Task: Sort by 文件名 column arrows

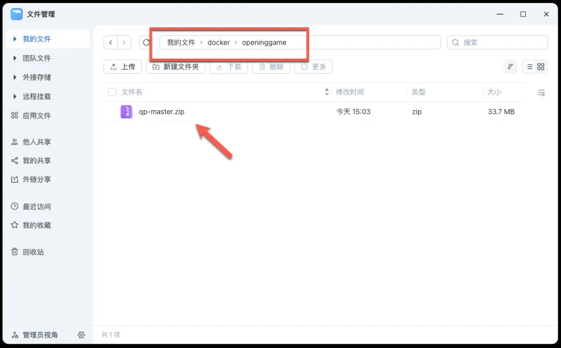Action: (x=327, y=92)
